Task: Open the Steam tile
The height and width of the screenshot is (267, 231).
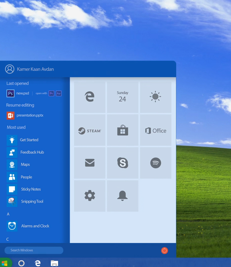Action: click(89, 130)
